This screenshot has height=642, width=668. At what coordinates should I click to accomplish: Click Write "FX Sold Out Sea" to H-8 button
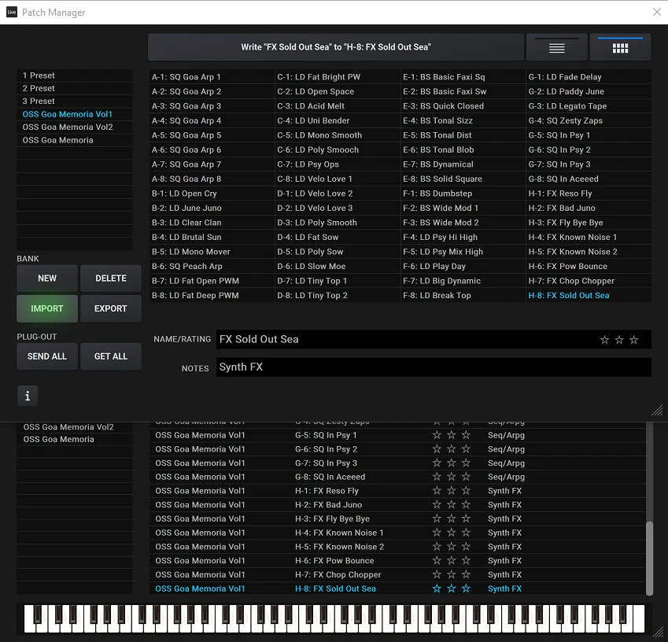coord(336,47)
